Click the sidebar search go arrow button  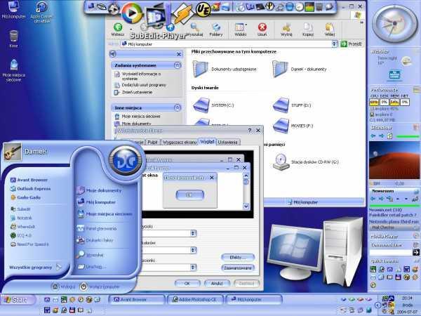(x=416, y=252)
